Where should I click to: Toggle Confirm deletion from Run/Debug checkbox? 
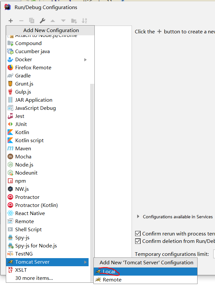tap(138, 241)
